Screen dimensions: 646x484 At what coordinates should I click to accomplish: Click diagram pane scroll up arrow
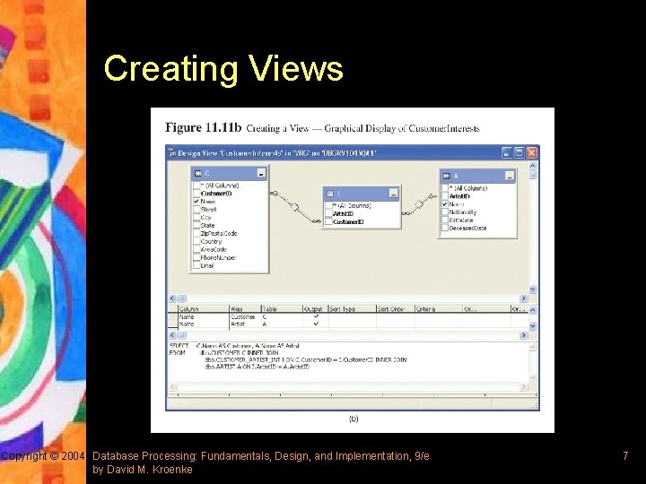point(533,166)
